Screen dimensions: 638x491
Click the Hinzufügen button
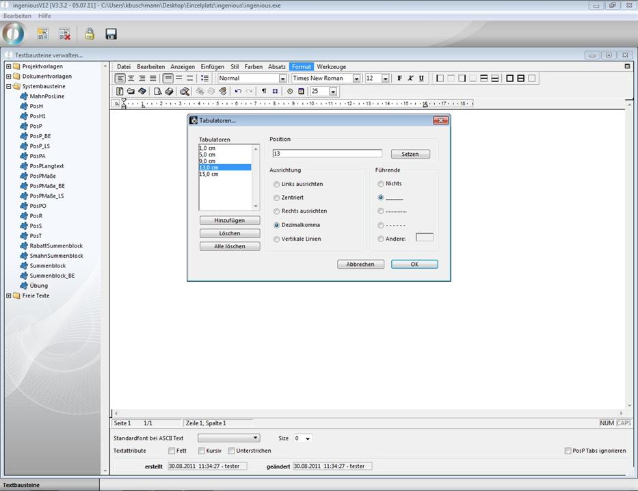230,220
